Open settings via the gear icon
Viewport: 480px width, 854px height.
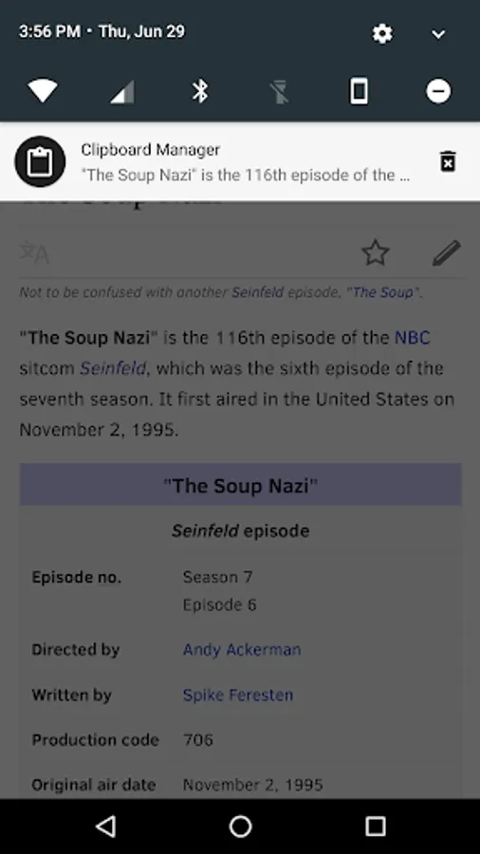point(382,34)
